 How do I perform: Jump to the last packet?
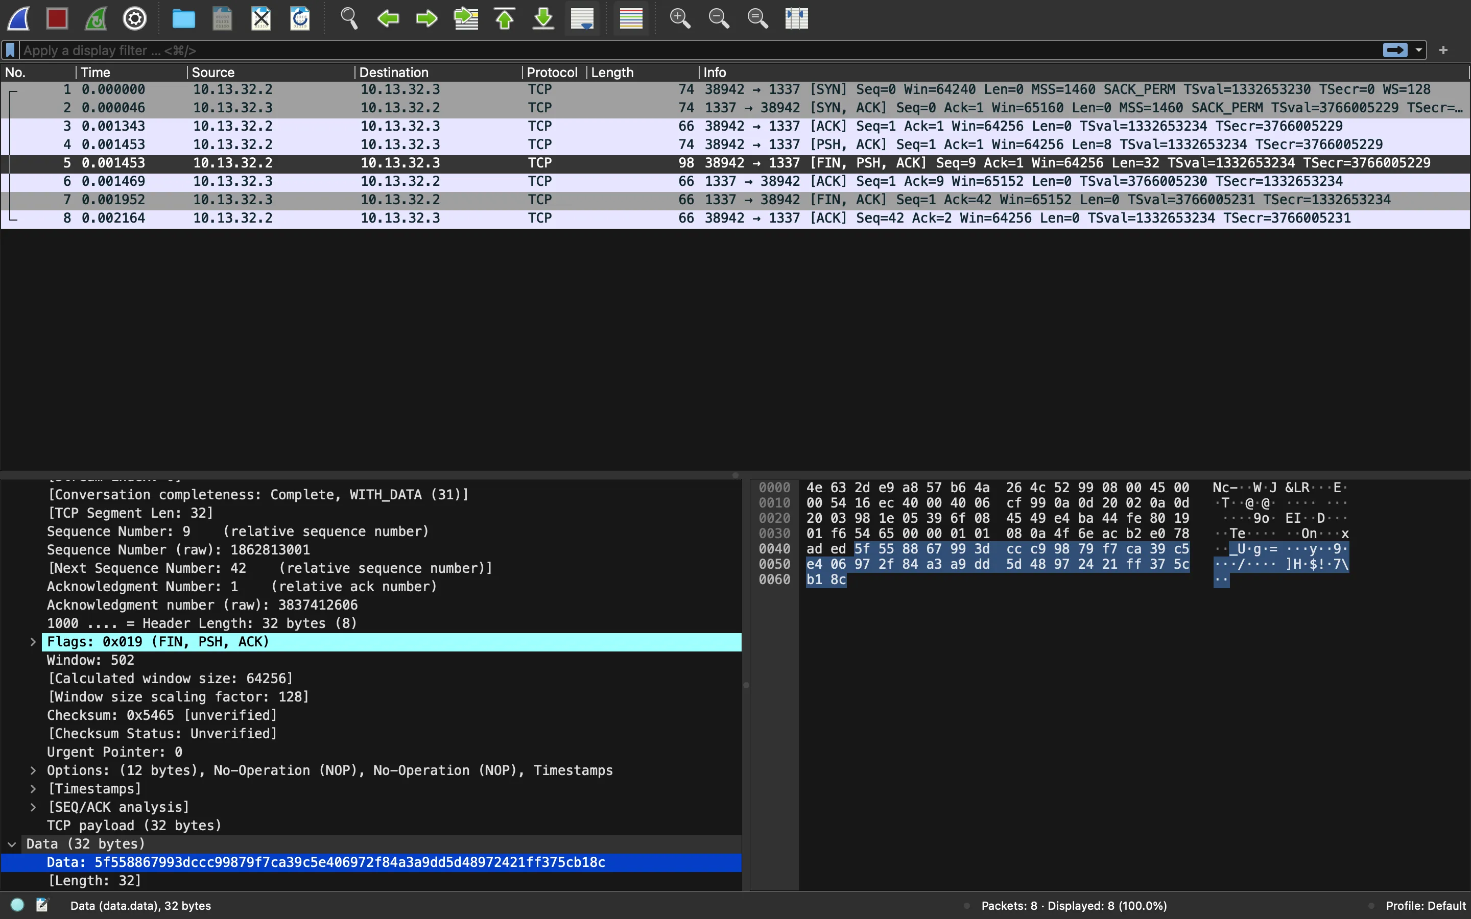(x=543, y=19)
